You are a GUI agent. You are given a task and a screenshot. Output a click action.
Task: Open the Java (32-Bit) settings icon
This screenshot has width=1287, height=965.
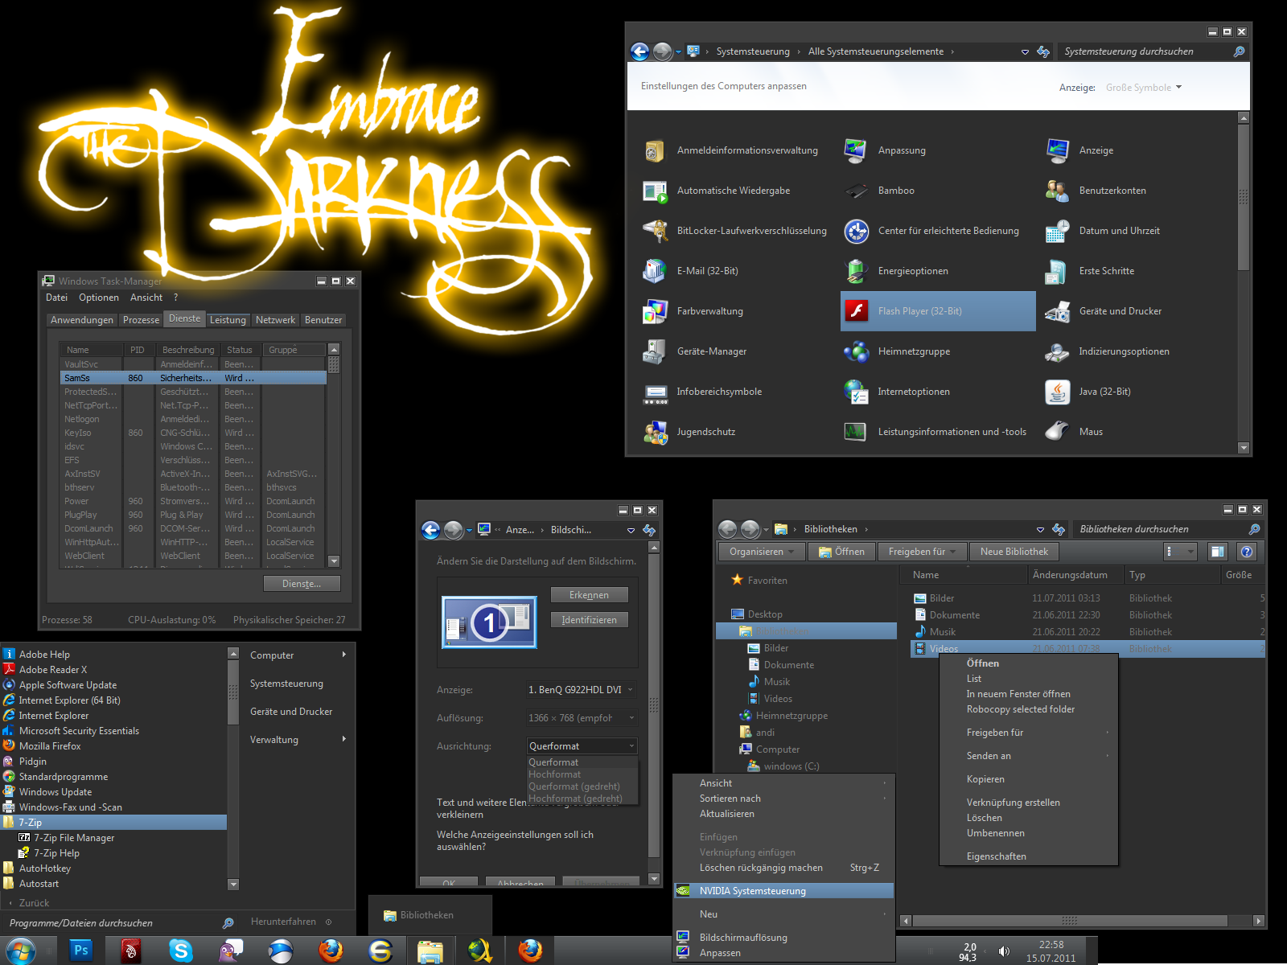[1057, 392]
